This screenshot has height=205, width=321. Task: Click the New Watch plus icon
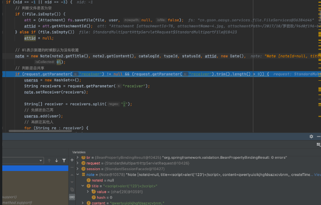[x=72, y=161]
